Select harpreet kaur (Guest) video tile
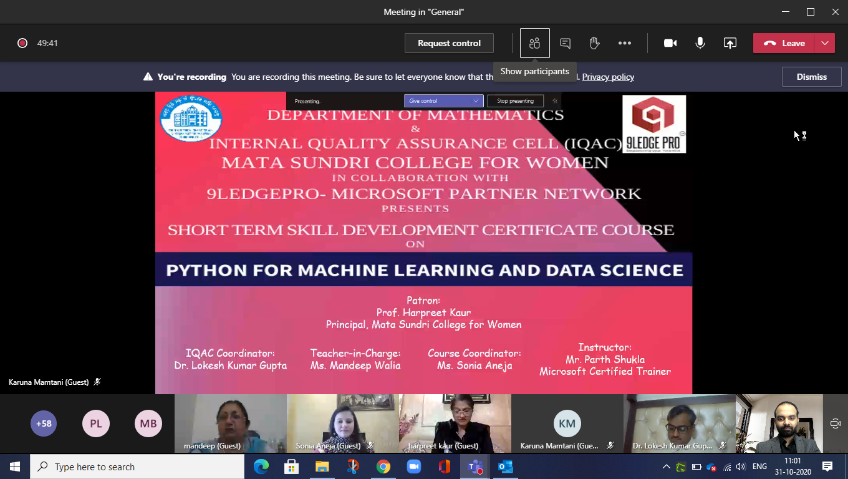Screen dimensions: 848x479 click(455, 423)
